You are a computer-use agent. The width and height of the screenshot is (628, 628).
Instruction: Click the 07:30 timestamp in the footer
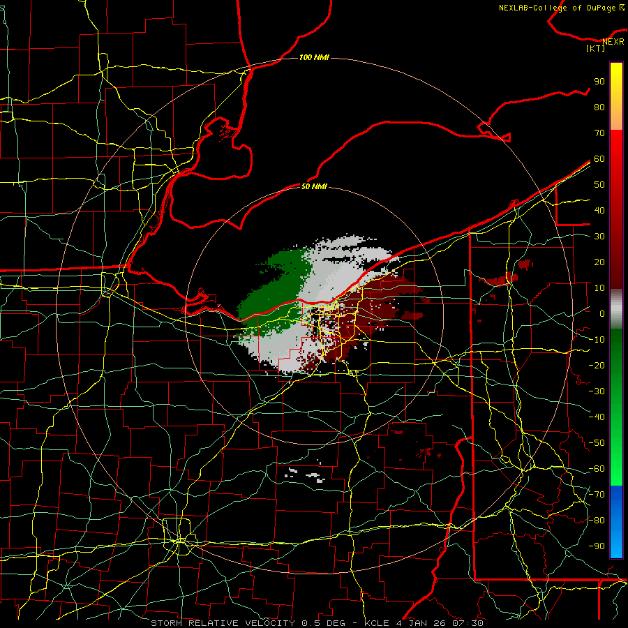[468, 623]
